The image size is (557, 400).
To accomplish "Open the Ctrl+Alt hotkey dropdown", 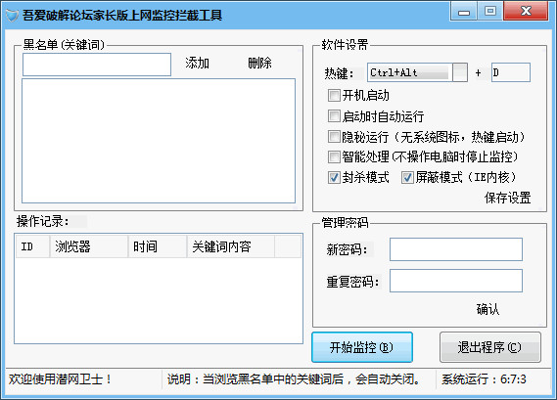I will coord(460,72).
